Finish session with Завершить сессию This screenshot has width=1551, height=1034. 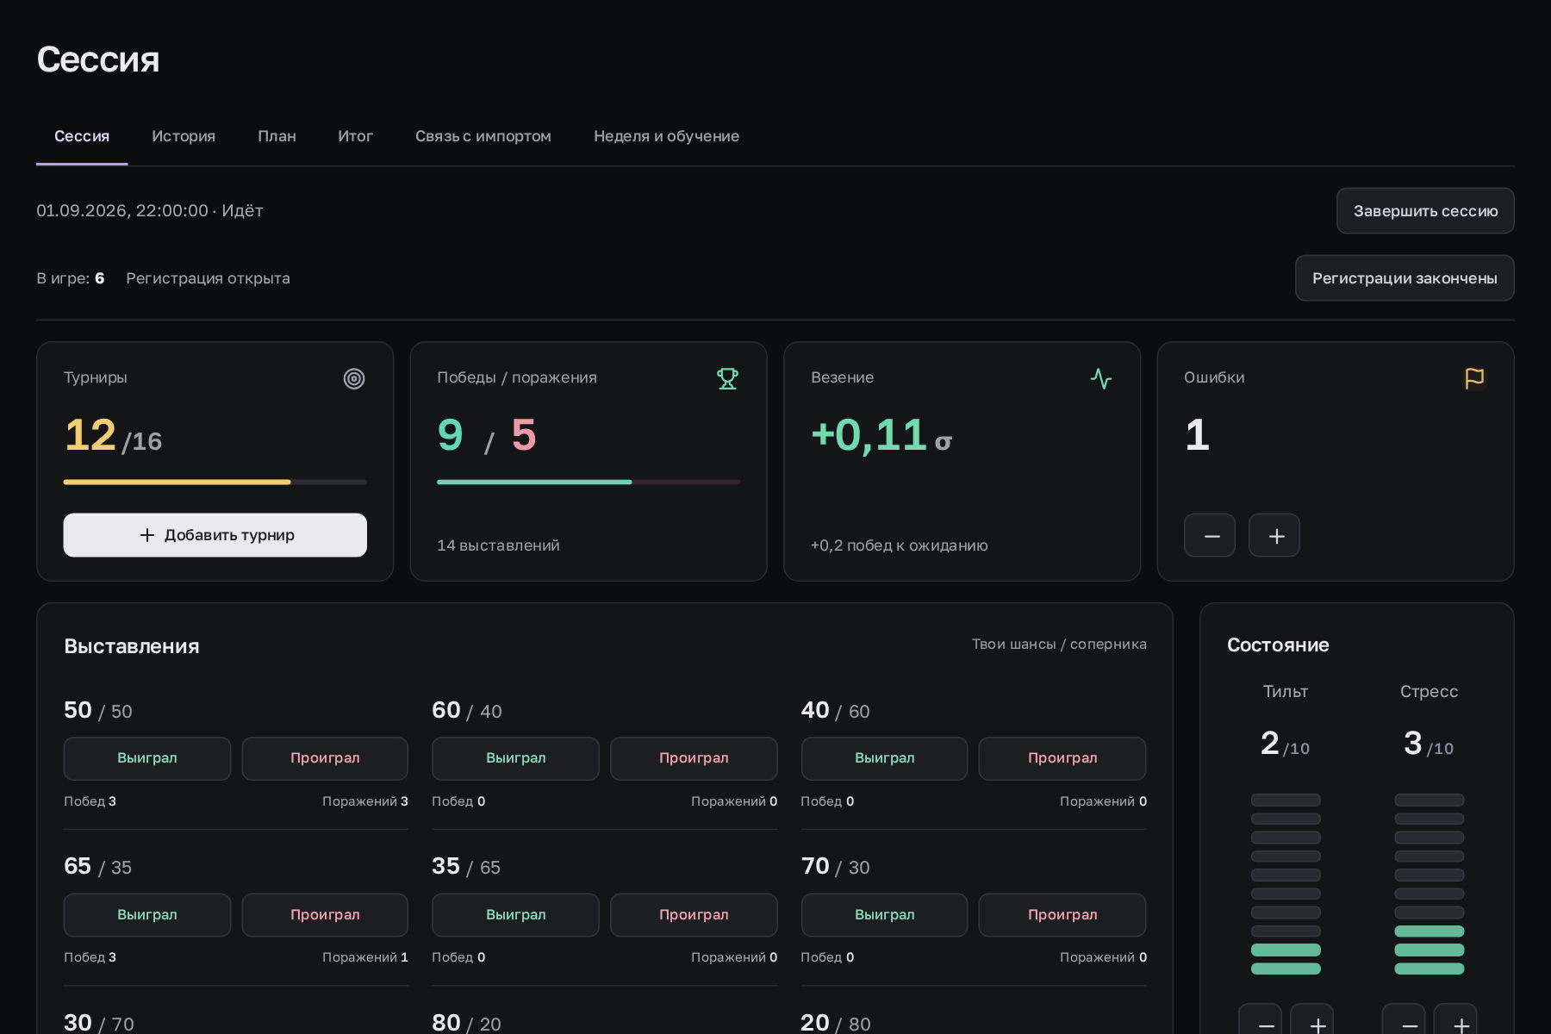(1425, 211)
